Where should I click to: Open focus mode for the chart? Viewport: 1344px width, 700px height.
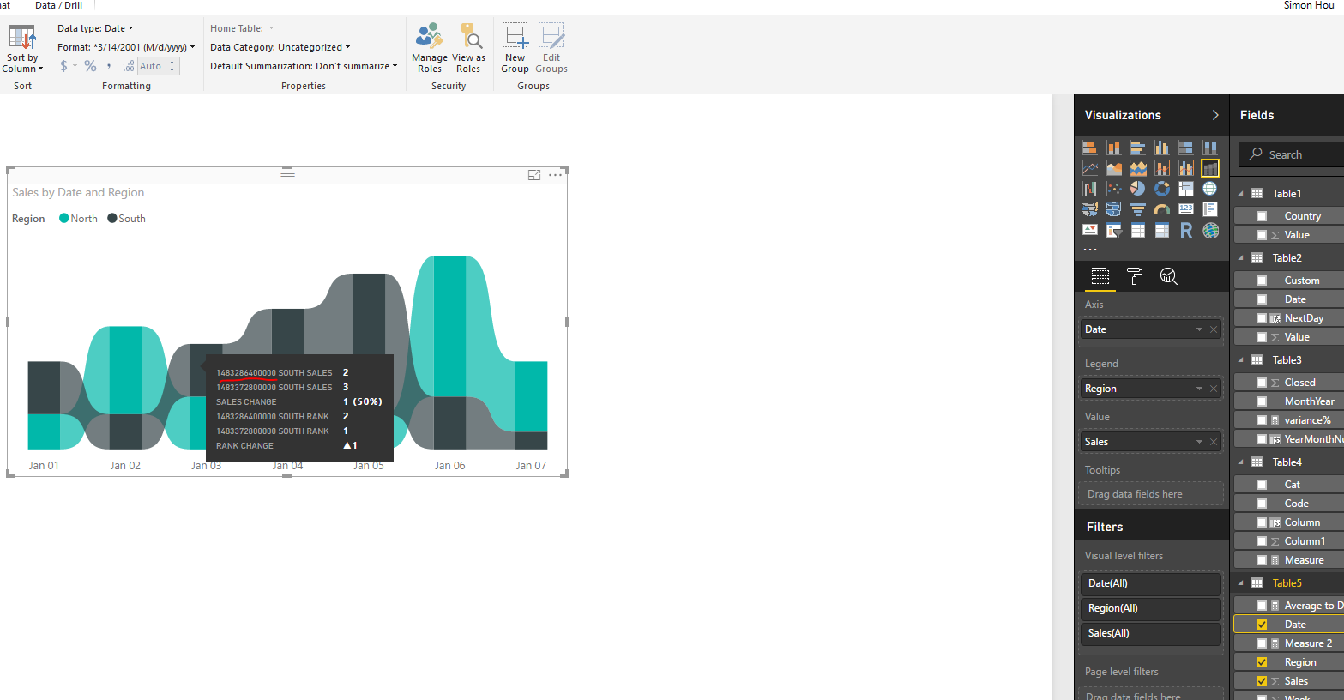click(534, 175)
